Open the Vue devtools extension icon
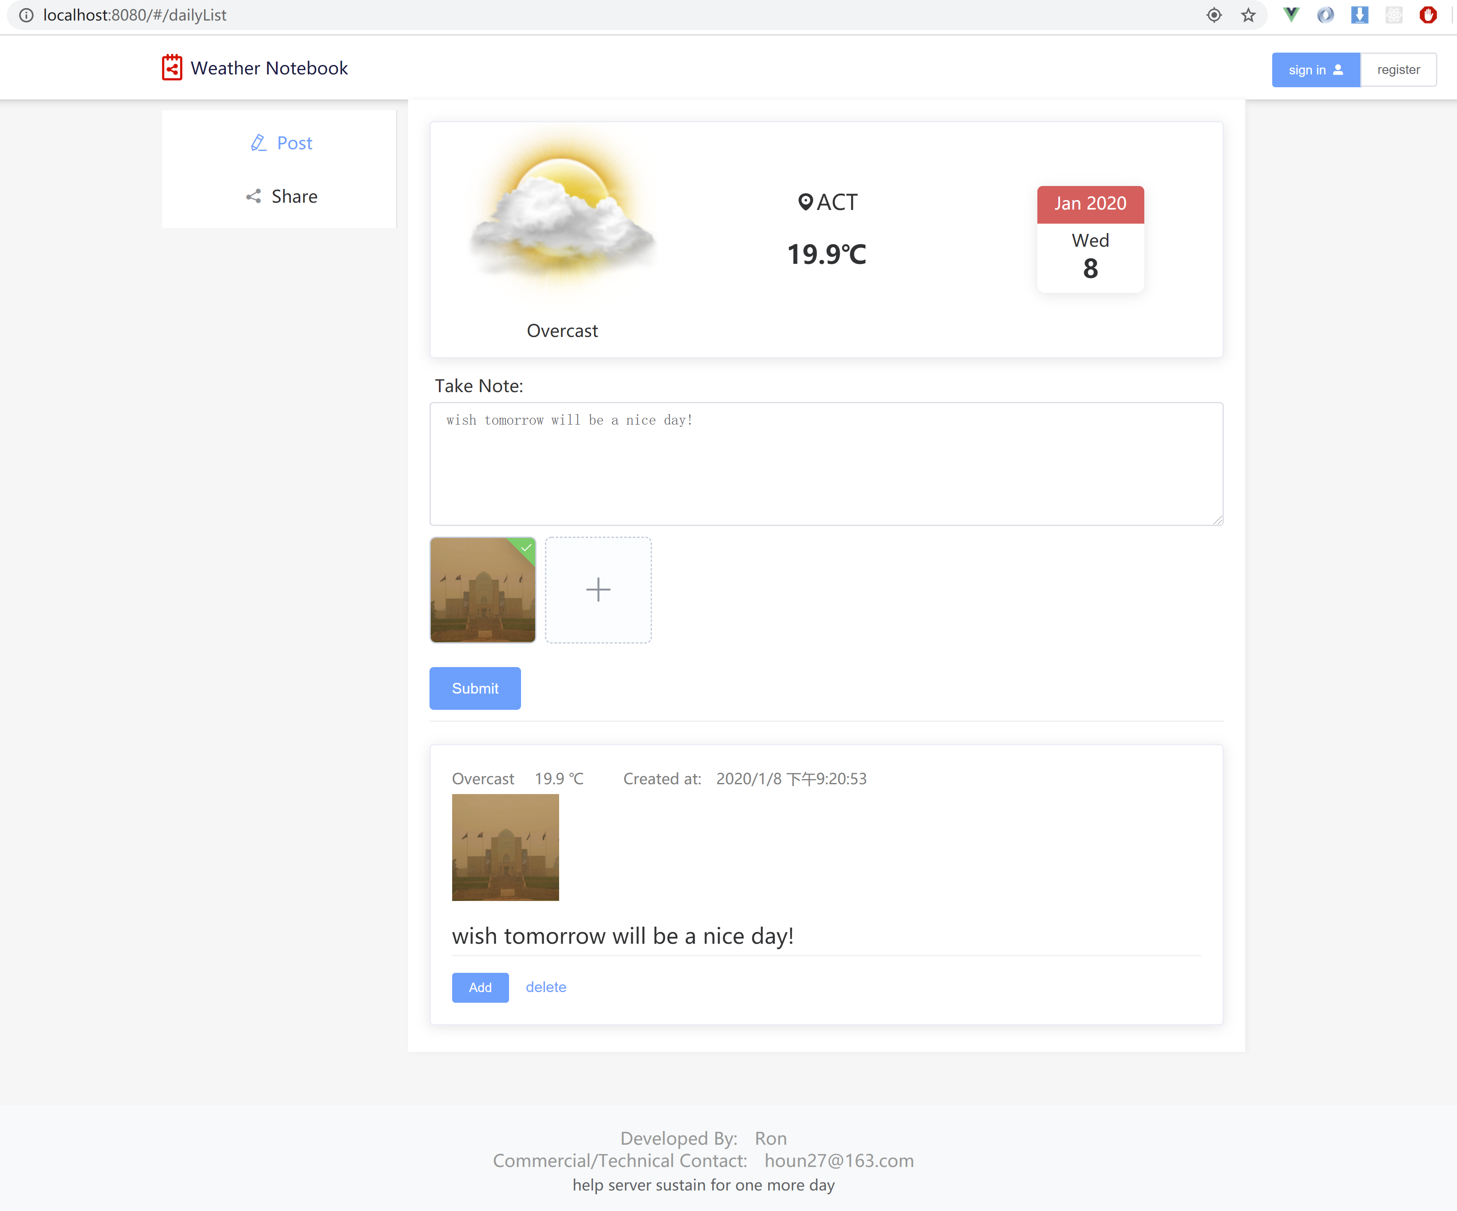The width and height of the screenshot is (1457, 1211). click(1291, 15)
